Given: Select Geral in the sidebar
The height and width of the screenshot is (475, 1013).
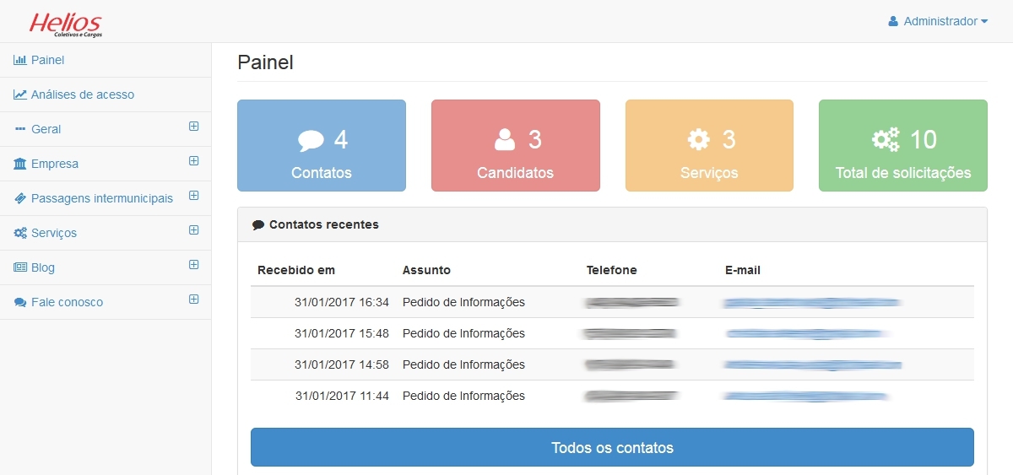Looking at the screenshot, I should [46, 129].
